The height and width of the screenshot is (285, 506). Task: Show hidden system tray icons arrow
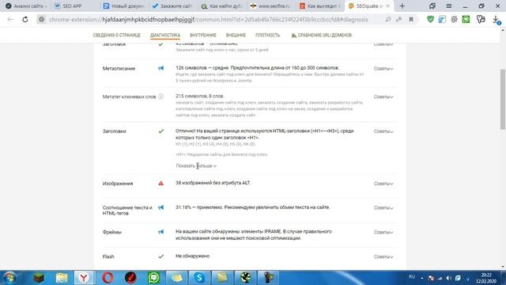click(421, 278)
